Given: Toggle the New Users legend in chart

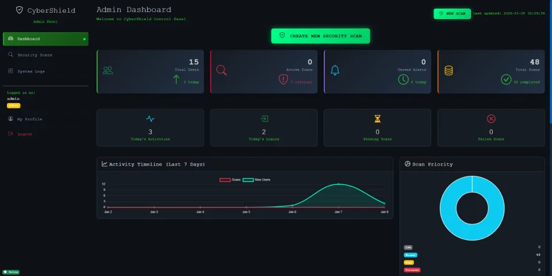Looking at the screenshot, I should 256,180.
